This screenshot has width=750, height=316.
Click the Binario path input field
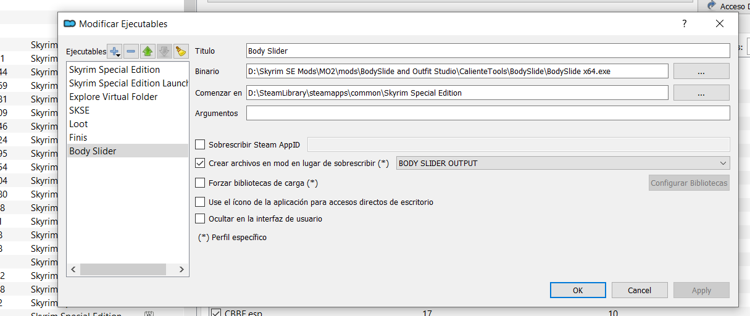(457, 71)
